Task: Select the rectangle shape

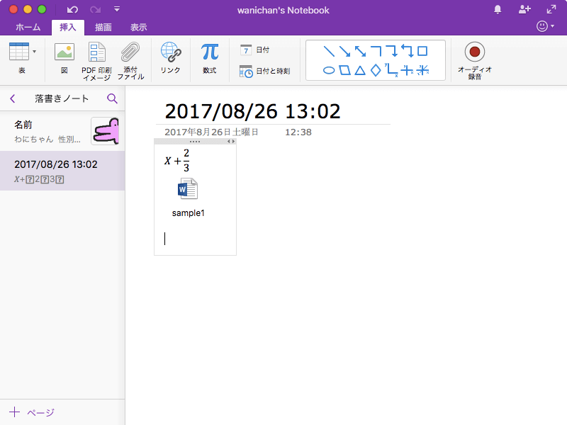Action: [x=422, y=51]
